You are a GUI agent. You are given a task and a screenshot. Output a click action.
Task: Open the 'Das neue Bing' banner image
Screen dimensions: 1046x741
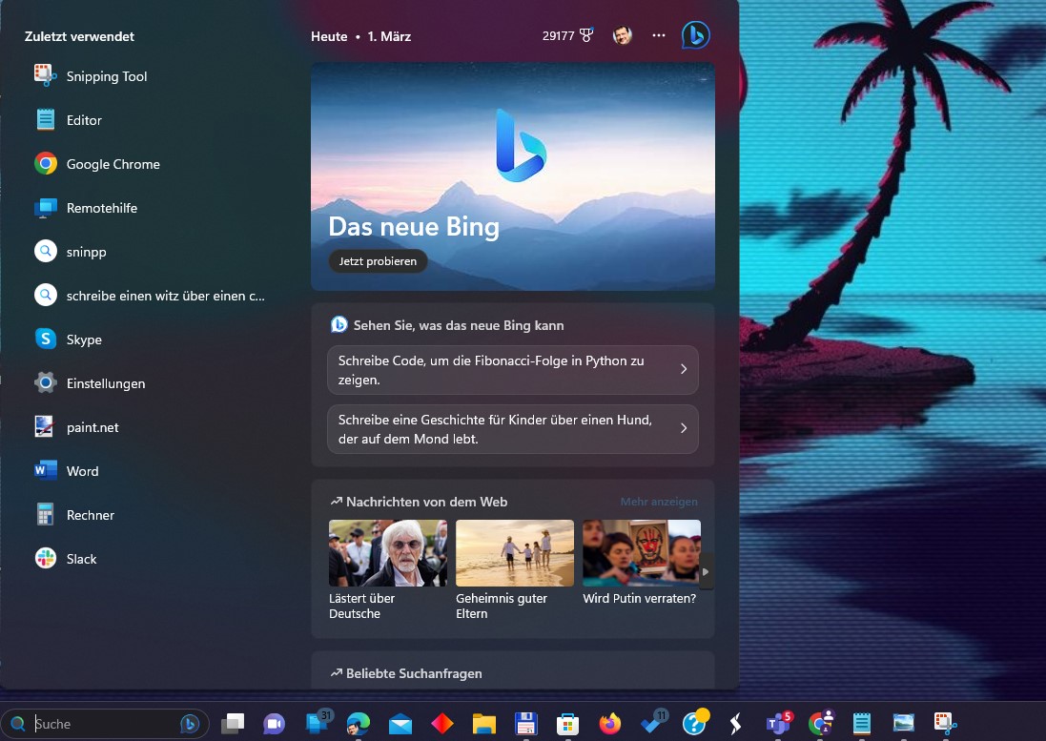513,176
